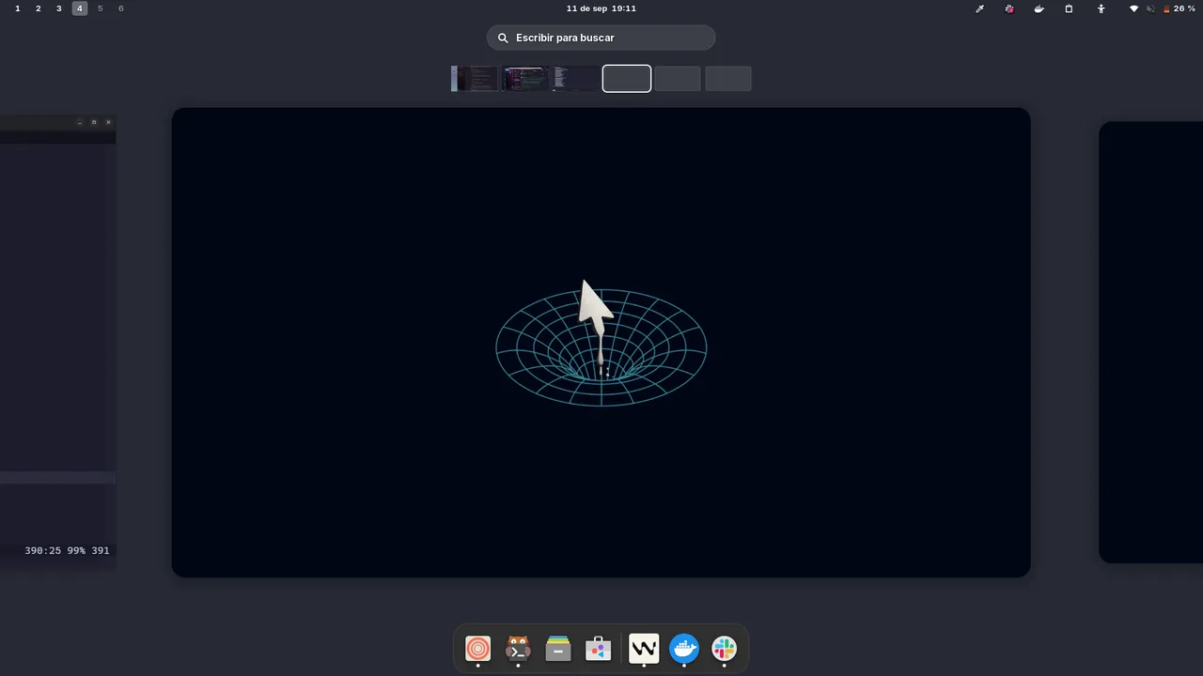The image size is (1203, 676).
Task: Click the orange concentric circles dock icon
Action: [x=477, y=649]
